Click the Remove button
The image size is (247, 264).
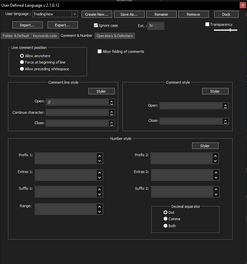[x=193, y=14]
